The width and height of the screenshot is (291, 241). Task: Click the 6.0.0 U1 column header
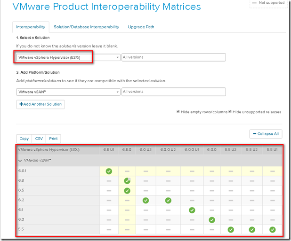(x=192, y=150)
